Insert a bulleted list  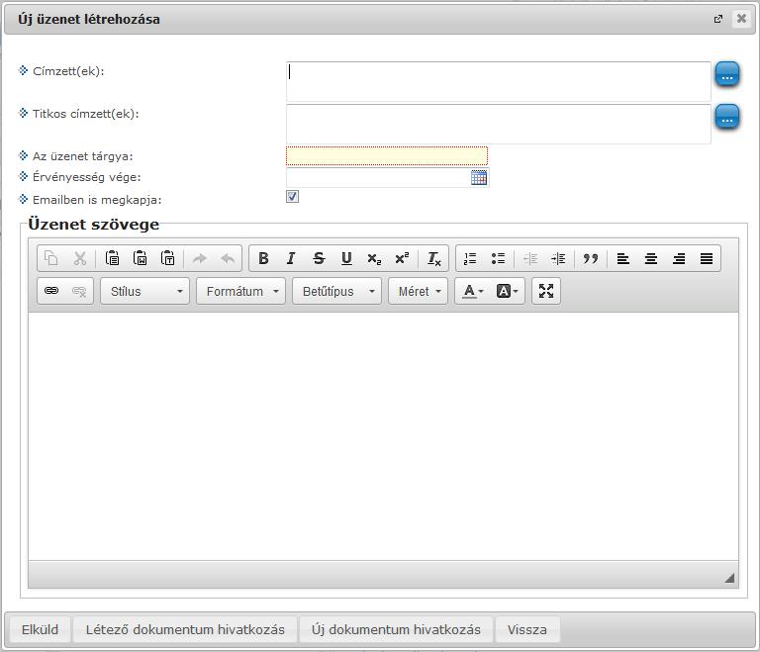click(498, 258)
